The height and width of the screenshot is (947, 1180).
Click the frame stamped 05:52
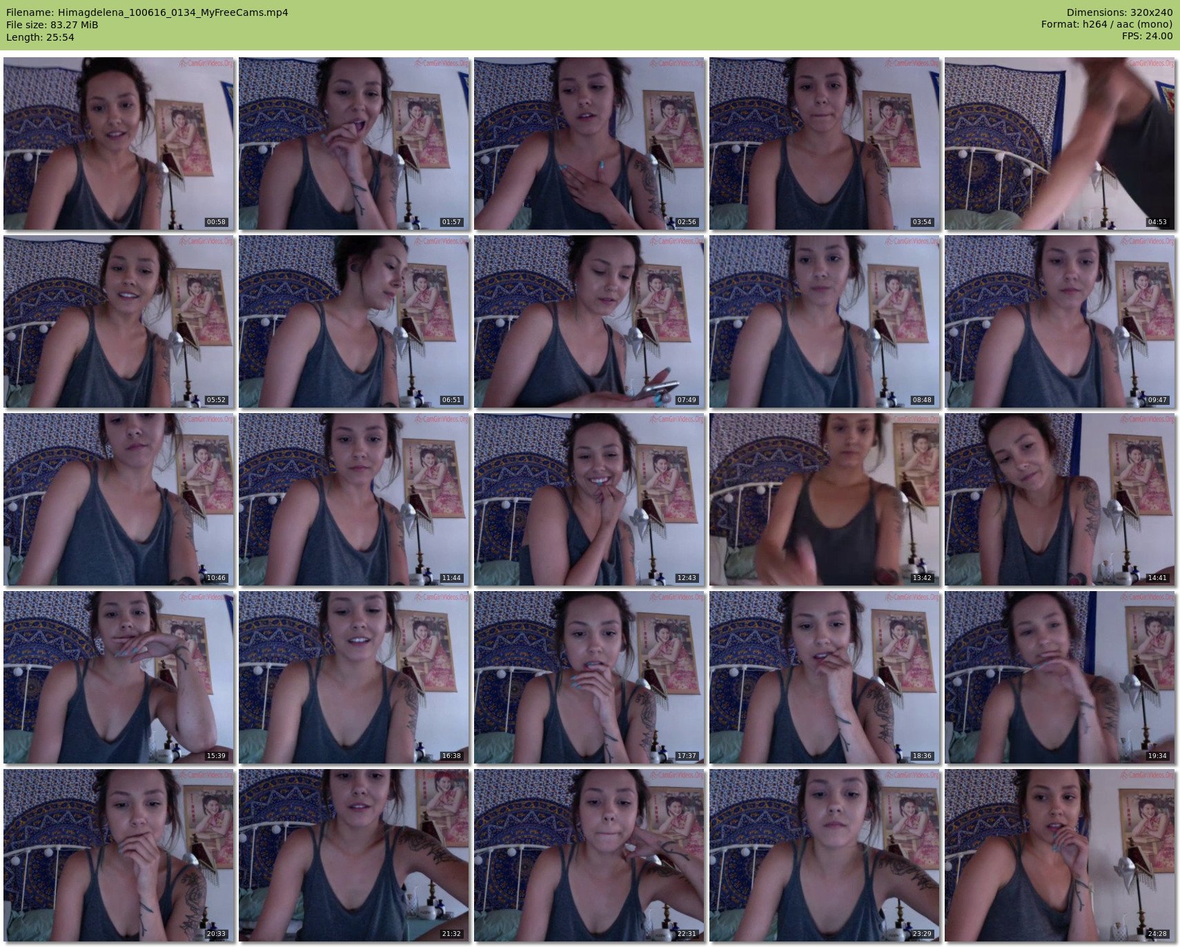(119, 321)
